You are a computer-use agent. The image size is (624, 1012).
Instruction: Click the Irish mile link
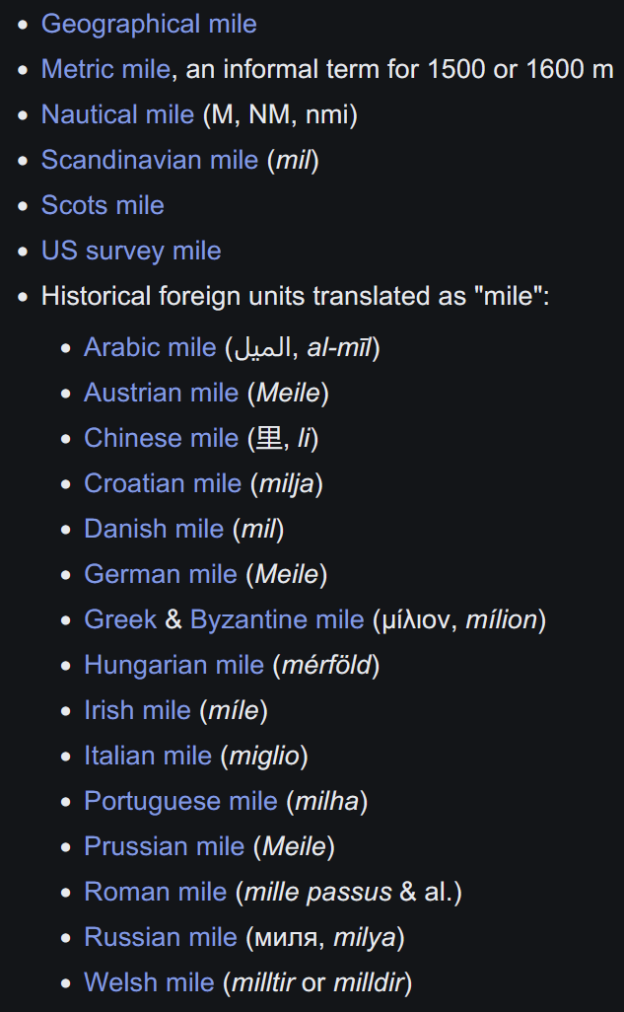tap(137, 710)
